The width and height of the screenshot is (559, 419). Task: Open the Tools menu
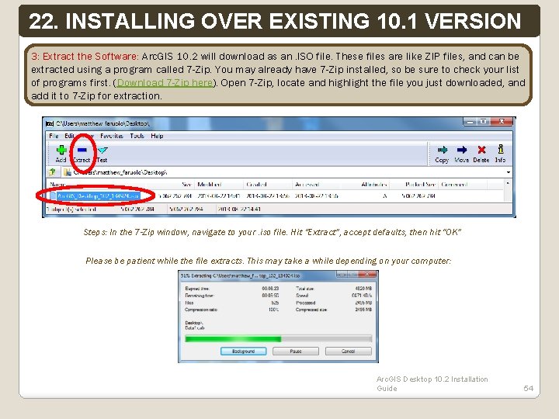137,136
